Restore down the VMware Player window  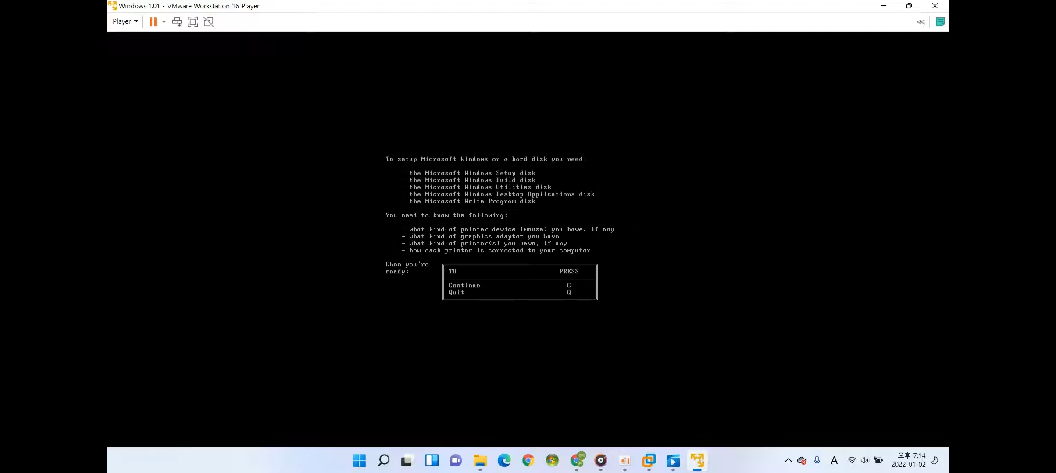pos(909,6)
